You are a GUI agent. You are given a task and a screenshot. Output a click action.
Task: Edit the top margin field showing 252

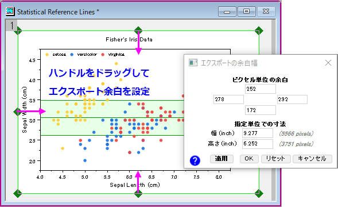tap(260, 89)
